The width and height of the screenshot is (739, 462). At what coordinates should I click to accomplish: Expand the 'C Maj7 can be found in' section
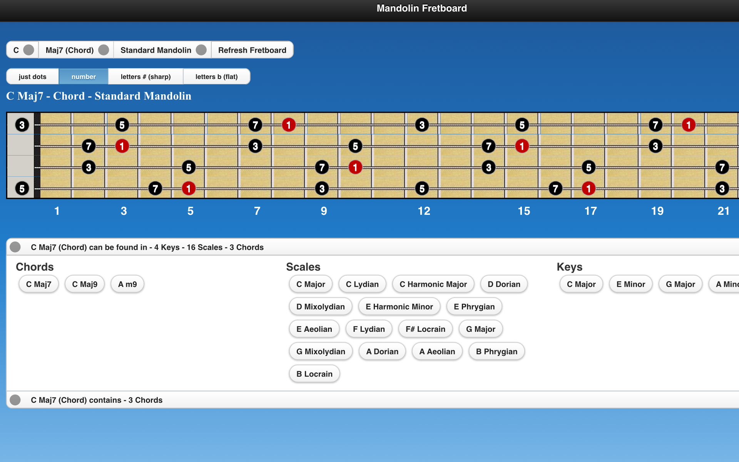pos(15,247)
